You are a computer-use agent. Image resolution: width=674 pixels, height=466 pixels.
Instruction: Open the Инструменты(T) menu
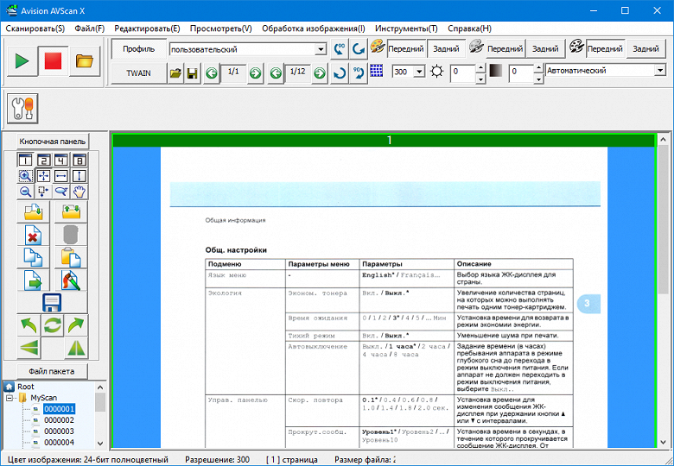(x=408, y=28)
